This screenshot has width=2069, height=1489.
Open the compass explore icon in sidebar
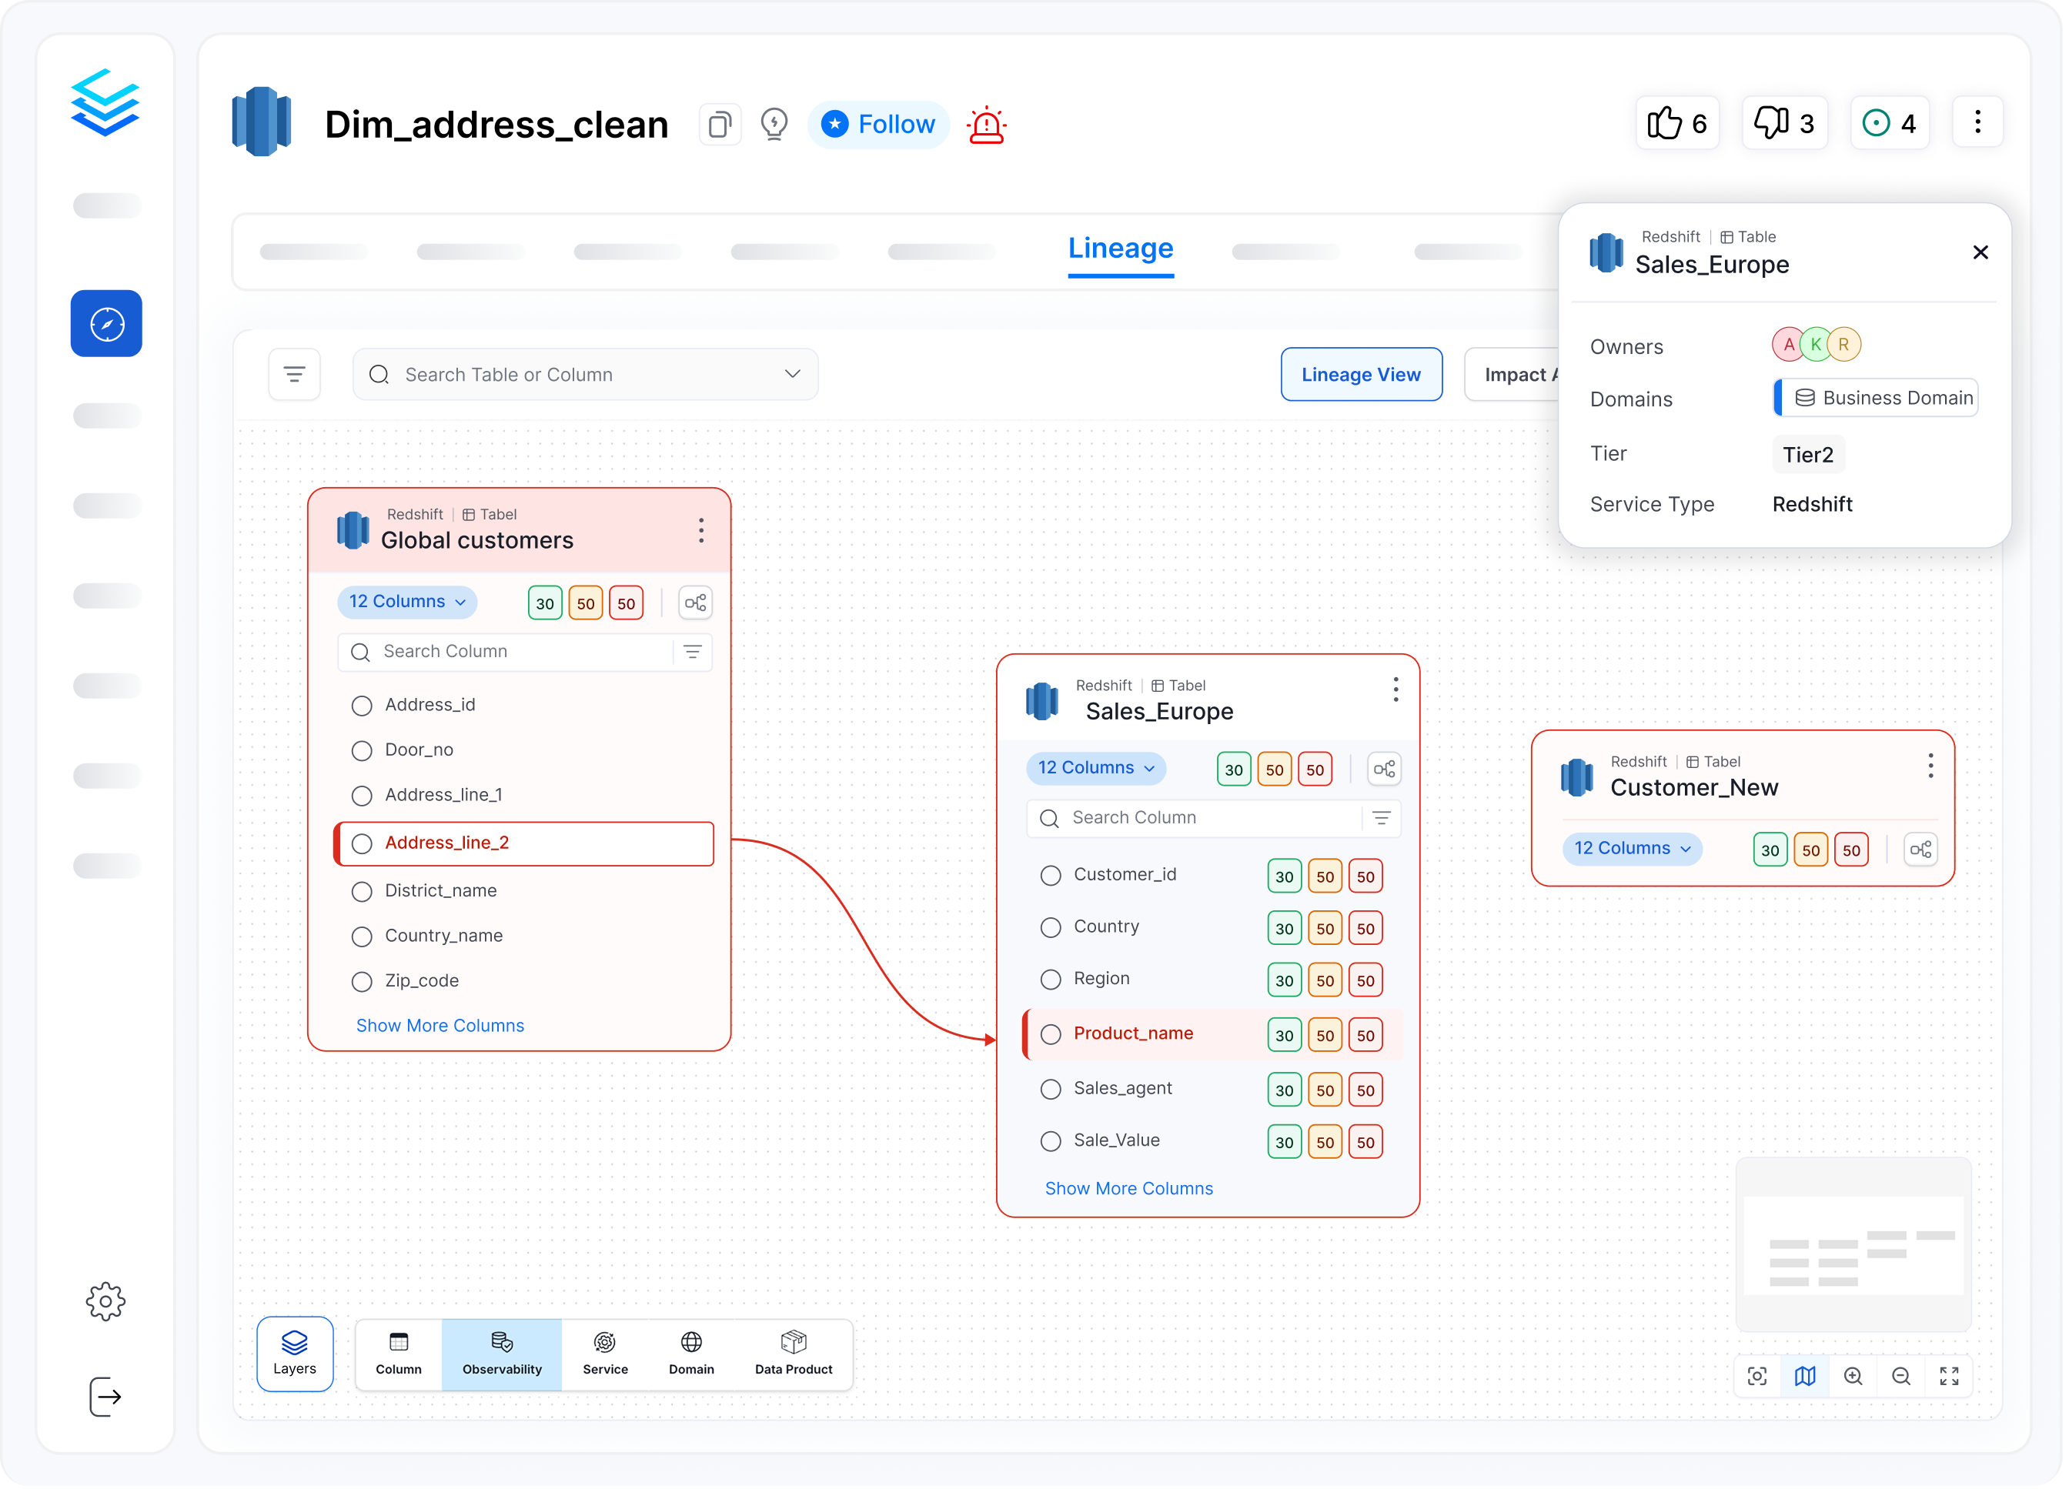pos(107,324)
